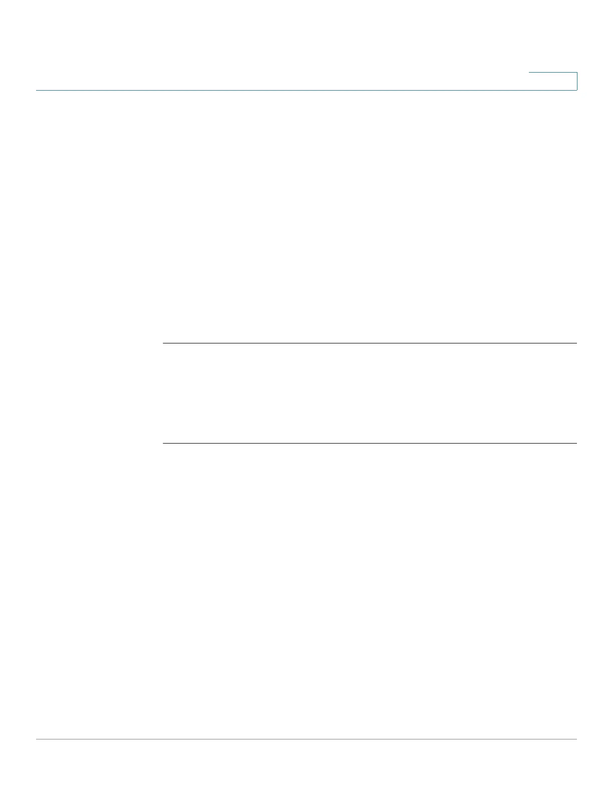The width and height of the screenshot is (613, 793).
Task: Click the upper black horizontal divider
Action: pyautogui.click(x=370, y=343)
